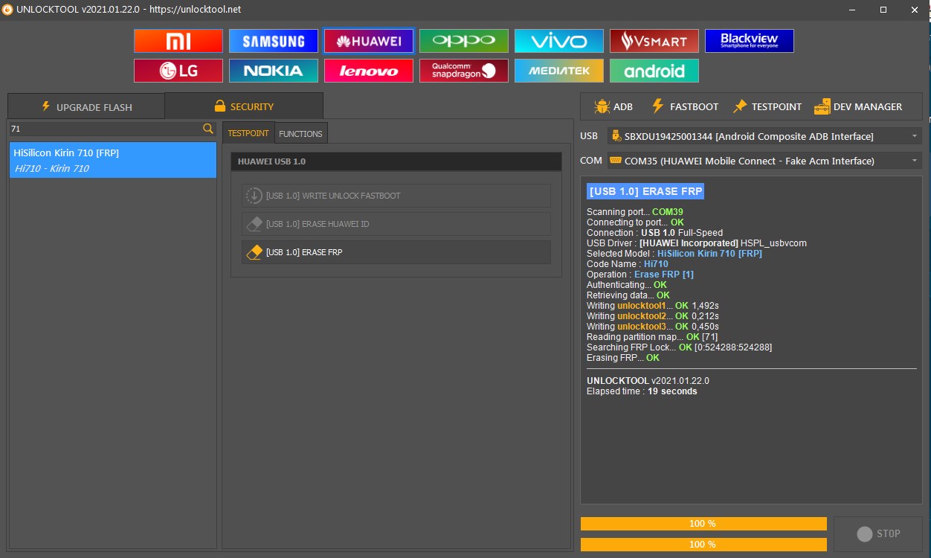
Task: Click 'Hi710 - Kirin 710' subtitle text
Action: pos(51,169)
